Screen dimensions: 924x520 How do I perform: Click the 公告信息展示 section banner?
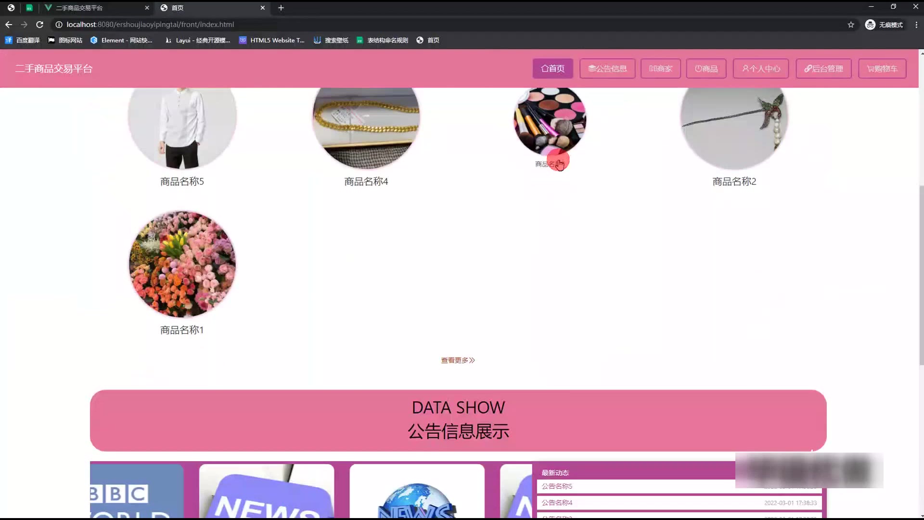coord(458,420)
